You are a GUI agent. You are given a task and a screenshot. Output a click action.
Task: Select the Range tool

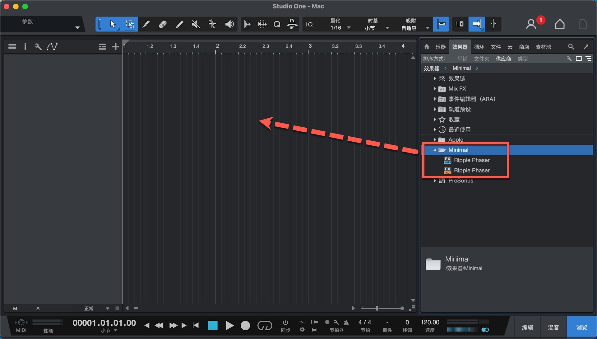pos(130,24)
